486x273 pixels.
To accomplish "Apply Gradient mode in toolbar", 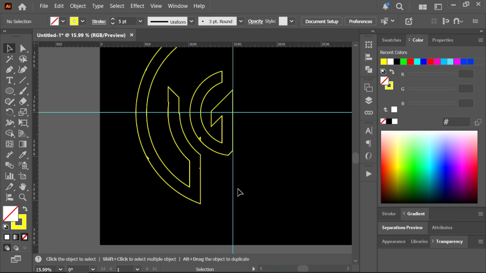I will pos(16,237).
